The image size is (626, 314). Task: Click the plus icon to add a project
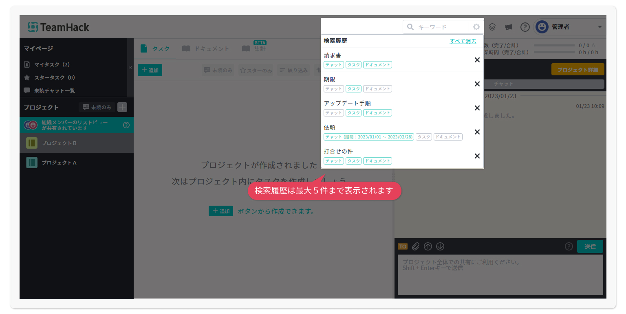[x=122, y=107]
